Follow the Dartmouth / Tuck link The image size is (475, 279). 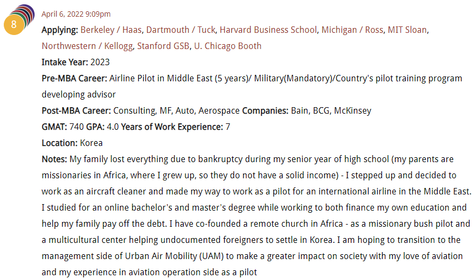tap(180, 30)
